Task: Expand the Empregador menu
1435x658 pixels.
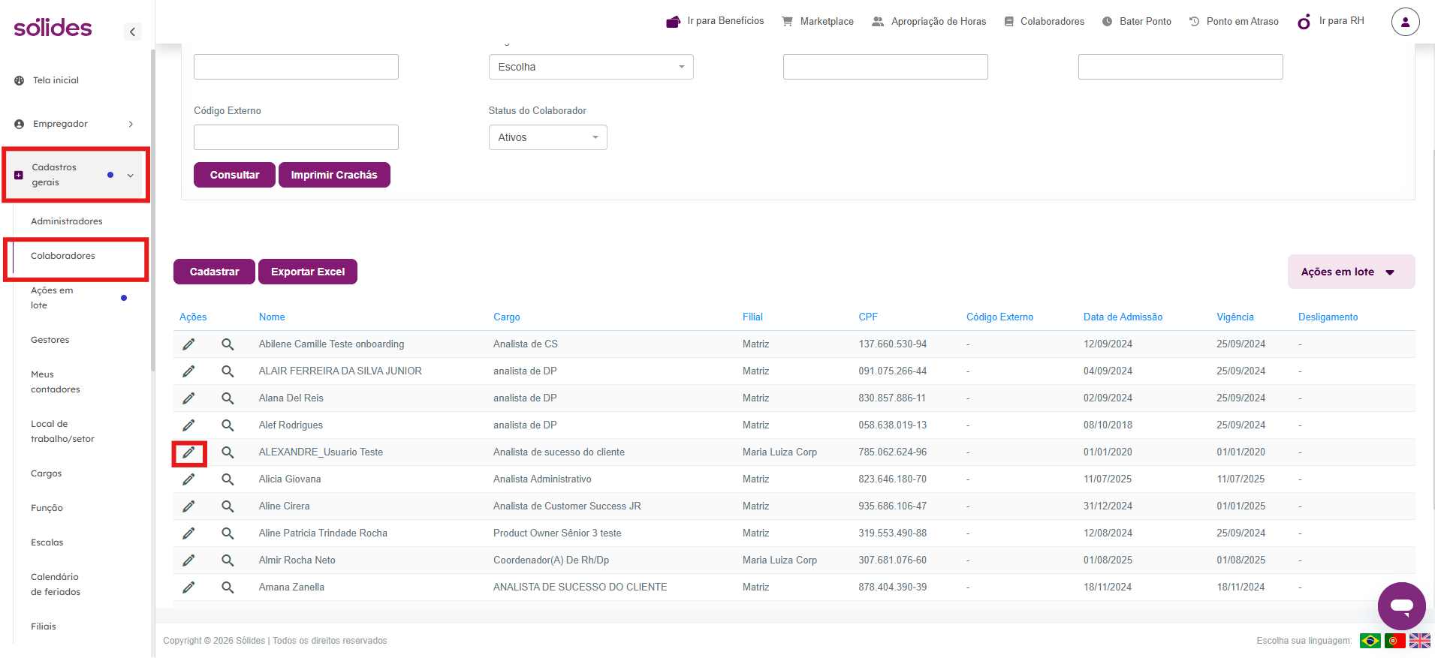Action: pos(75,124)
